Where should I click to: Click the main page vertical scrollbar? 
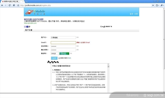tap(164, 39)
